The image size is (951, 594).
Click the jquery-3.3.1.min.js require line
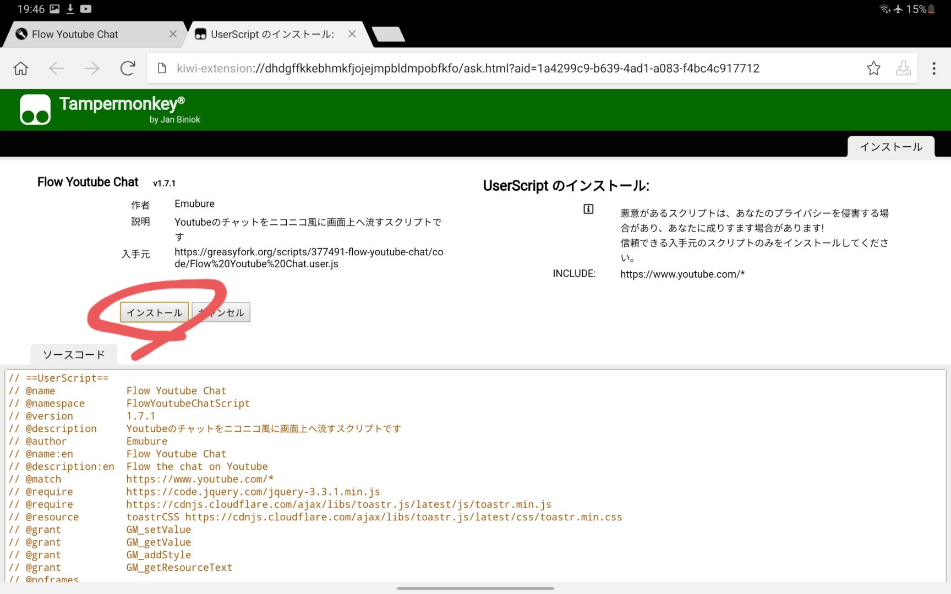click(194, 492)
